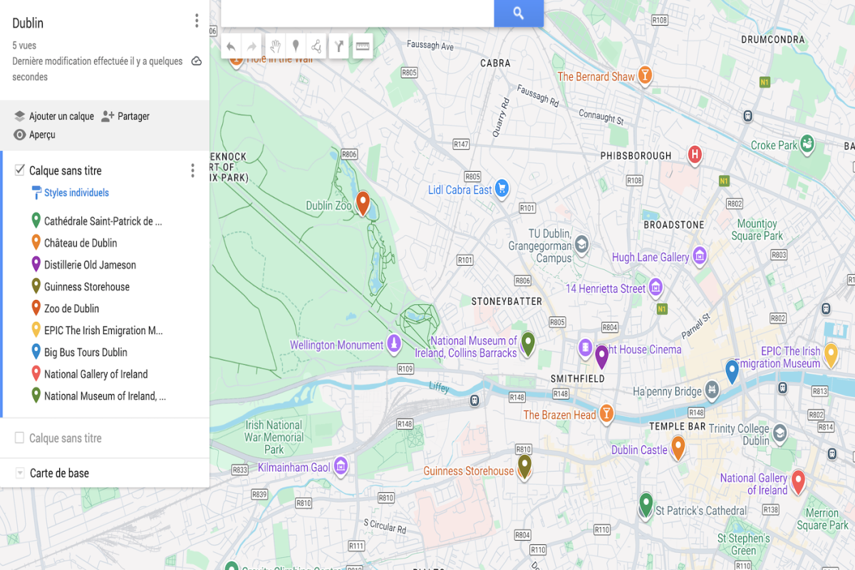Click the Merrion Square Park label
The width and height of the screenshot is (855, 570).
click(822, 519)
